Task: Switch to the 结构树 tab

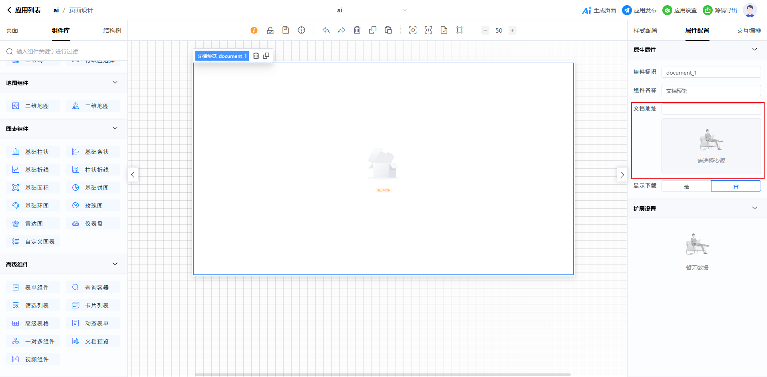Action: pyautogui.click(x=112, y=31)
